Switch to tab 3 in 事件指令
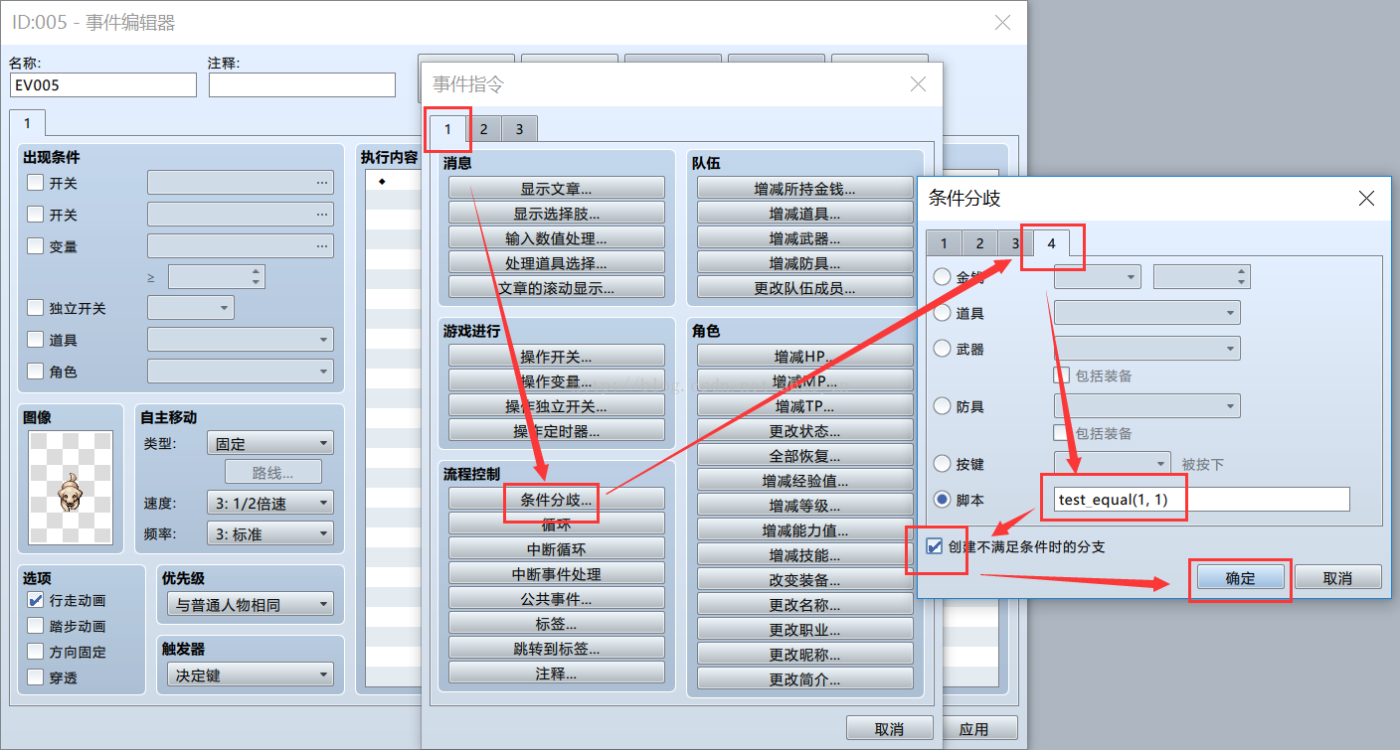 [519, 129]
